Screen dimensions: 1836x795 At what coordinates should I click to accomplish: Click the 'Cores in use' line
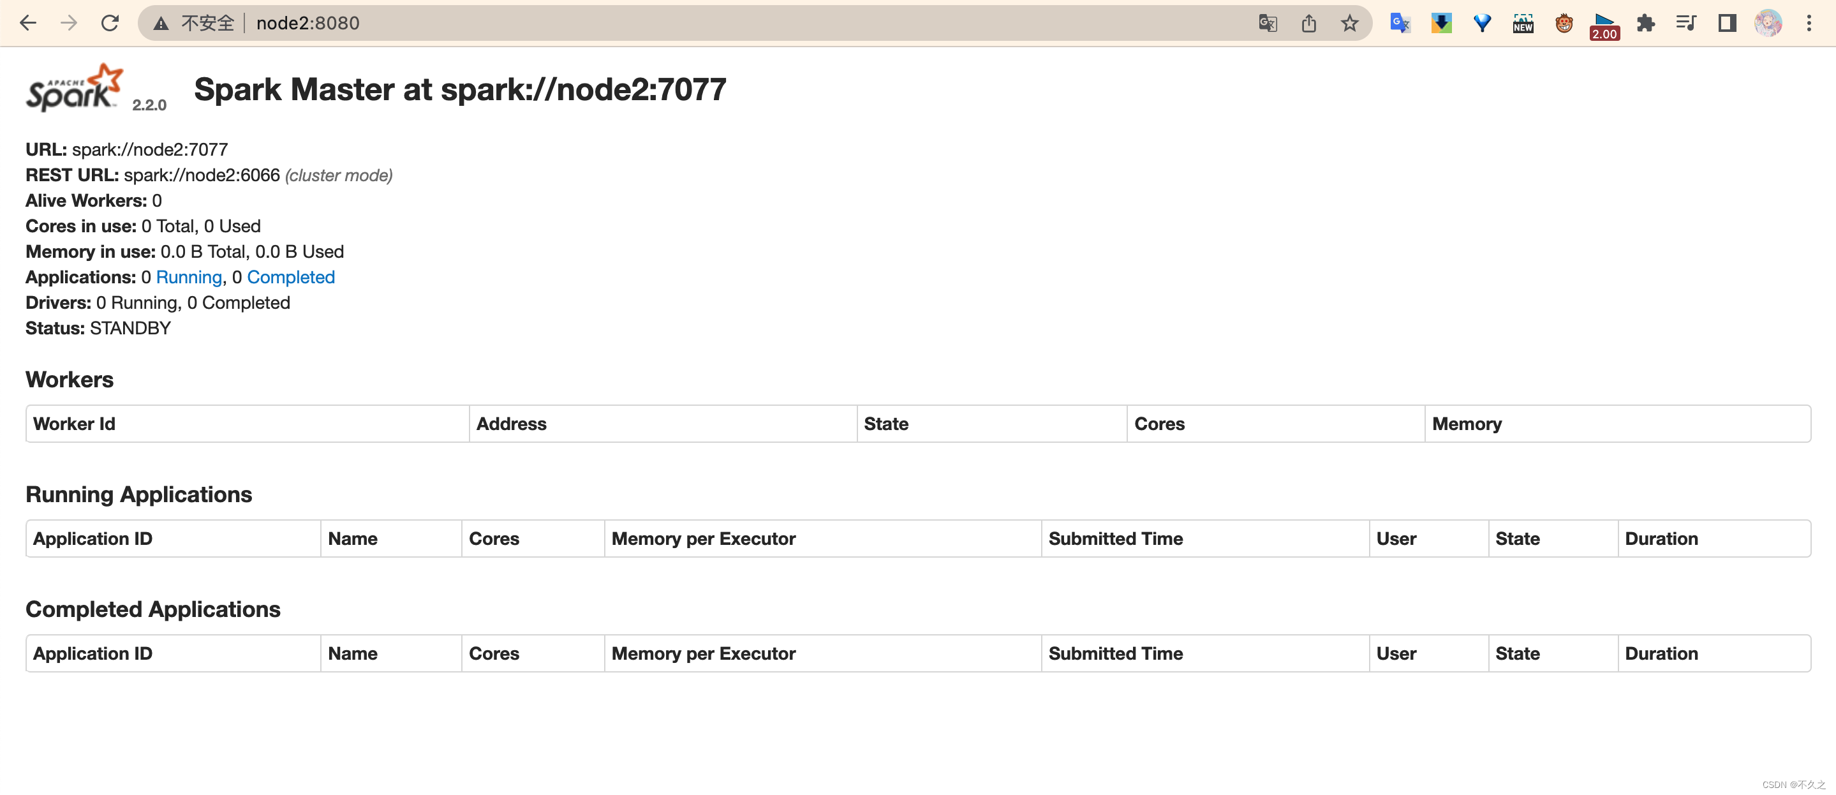click(x=144, y=227)
